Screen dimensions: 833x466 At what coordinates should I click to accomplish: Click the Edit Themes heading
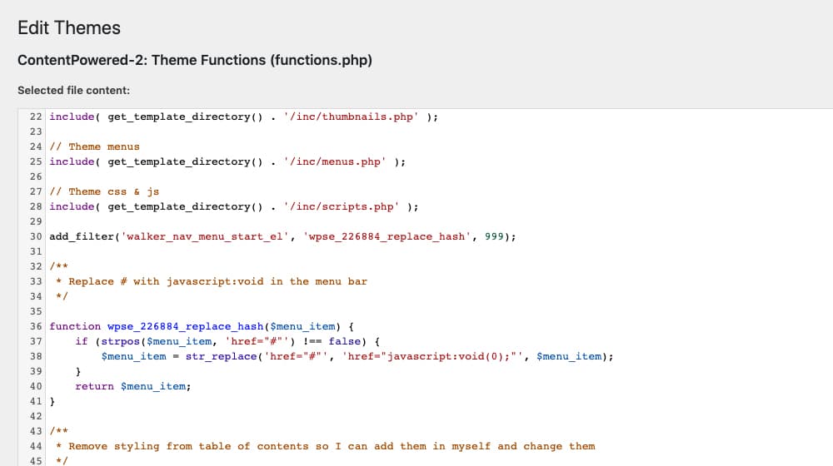click(69, 27)
